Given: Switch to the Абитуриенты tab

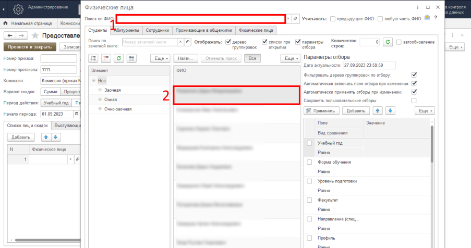Looking at the screenshot, I should pyautogui.click(x=126, y=30).
